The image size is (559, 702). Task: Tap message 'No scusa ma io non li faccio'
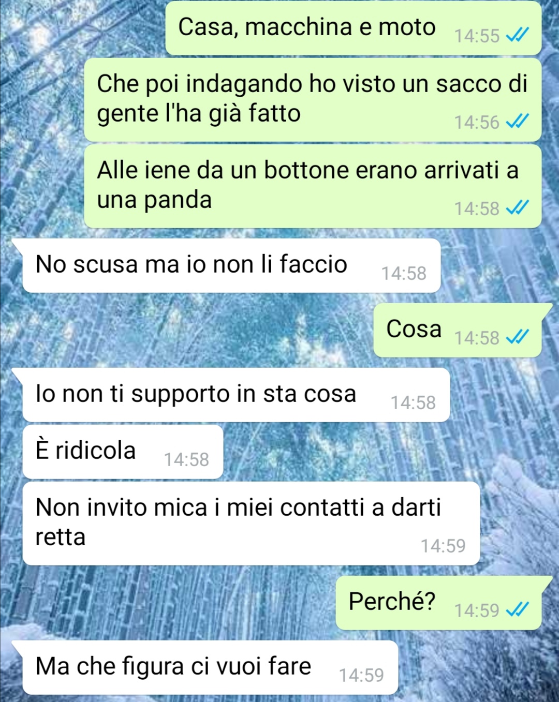pyautogui.click(x=231, y=266)
